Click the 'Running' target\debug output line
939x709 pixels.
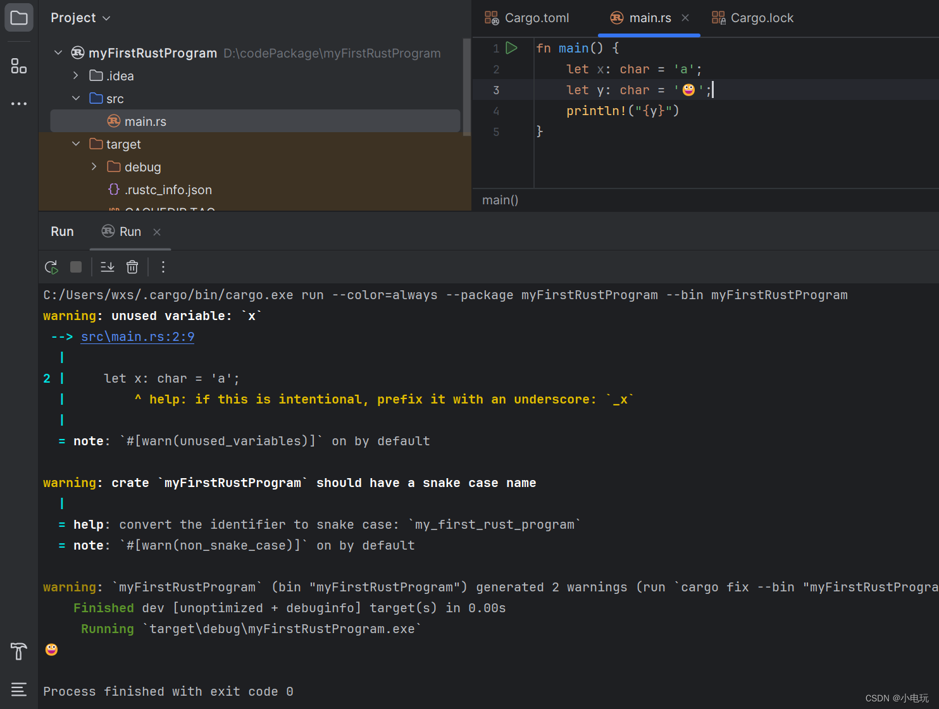[251, 629]
